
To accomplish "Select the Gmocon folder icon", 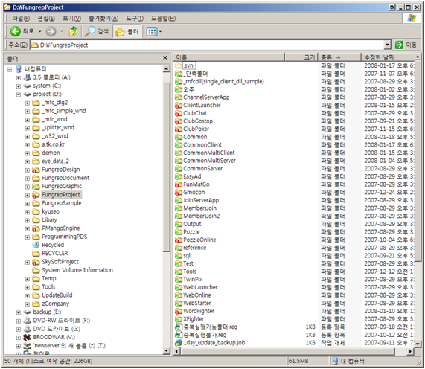I will coord(179,193).
